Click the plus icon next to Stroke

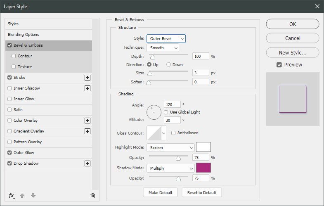87,78
